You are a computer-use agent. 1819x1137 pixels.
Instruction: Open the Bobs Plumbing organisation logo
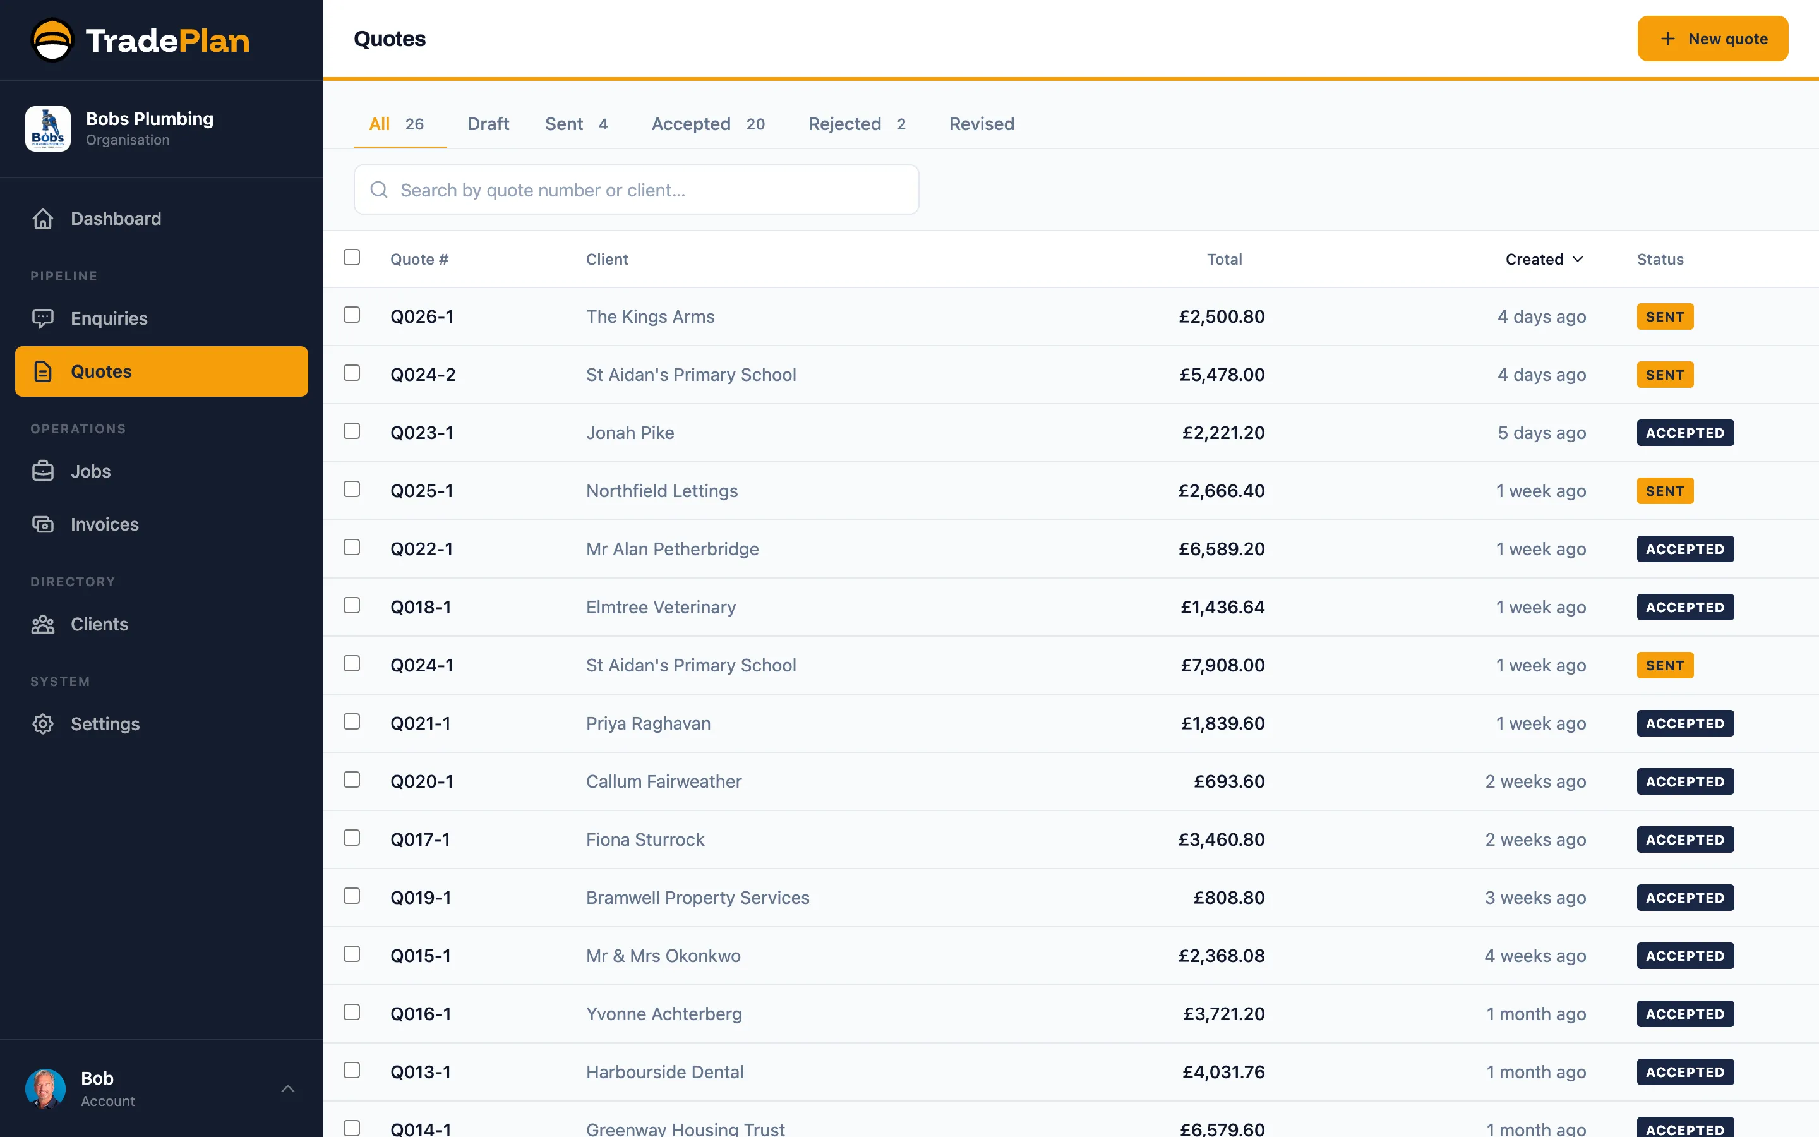click(48, 129)
